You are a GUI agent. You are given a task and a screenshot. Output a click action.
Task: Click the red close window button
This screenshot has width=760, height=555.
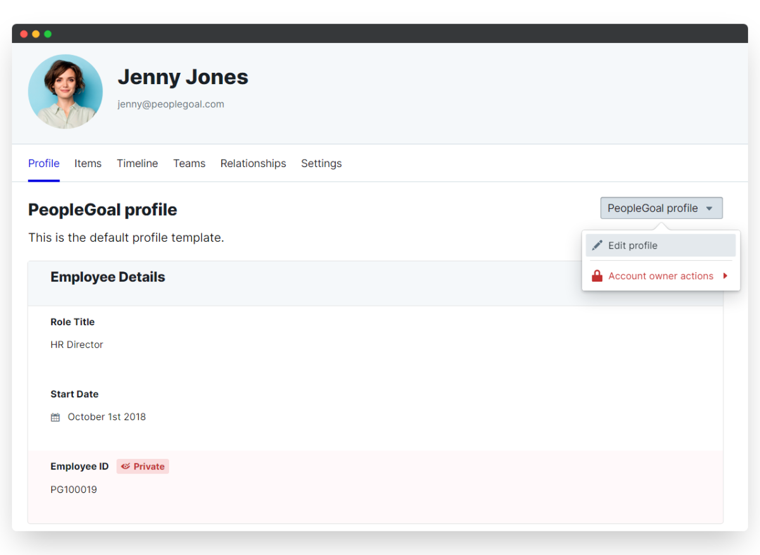click(x=24, y=34)
